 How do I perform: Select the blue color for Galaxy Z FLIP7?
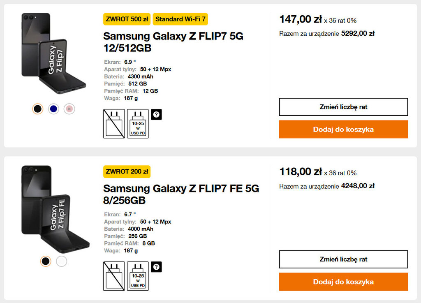(x=53, y=109)
